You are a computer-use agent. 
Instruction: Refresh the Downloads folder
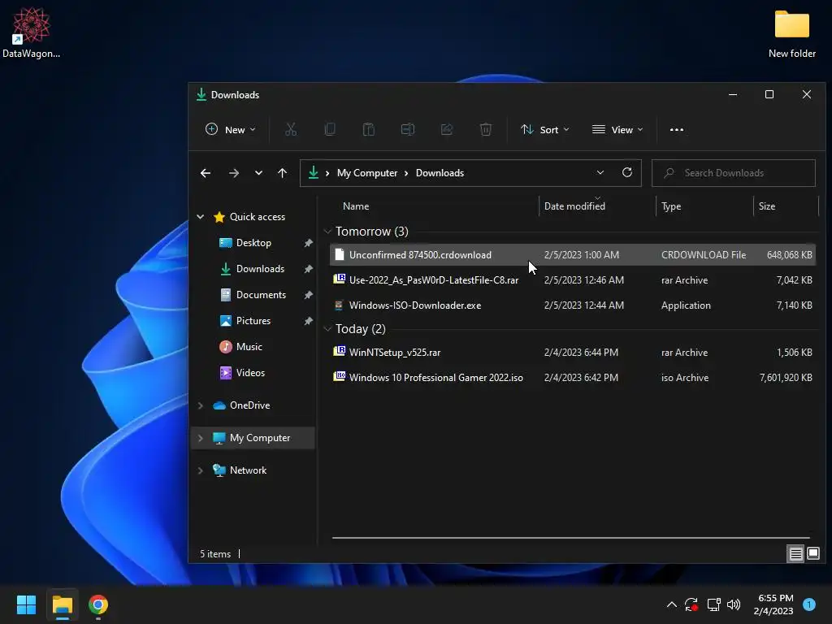[627, 172]
